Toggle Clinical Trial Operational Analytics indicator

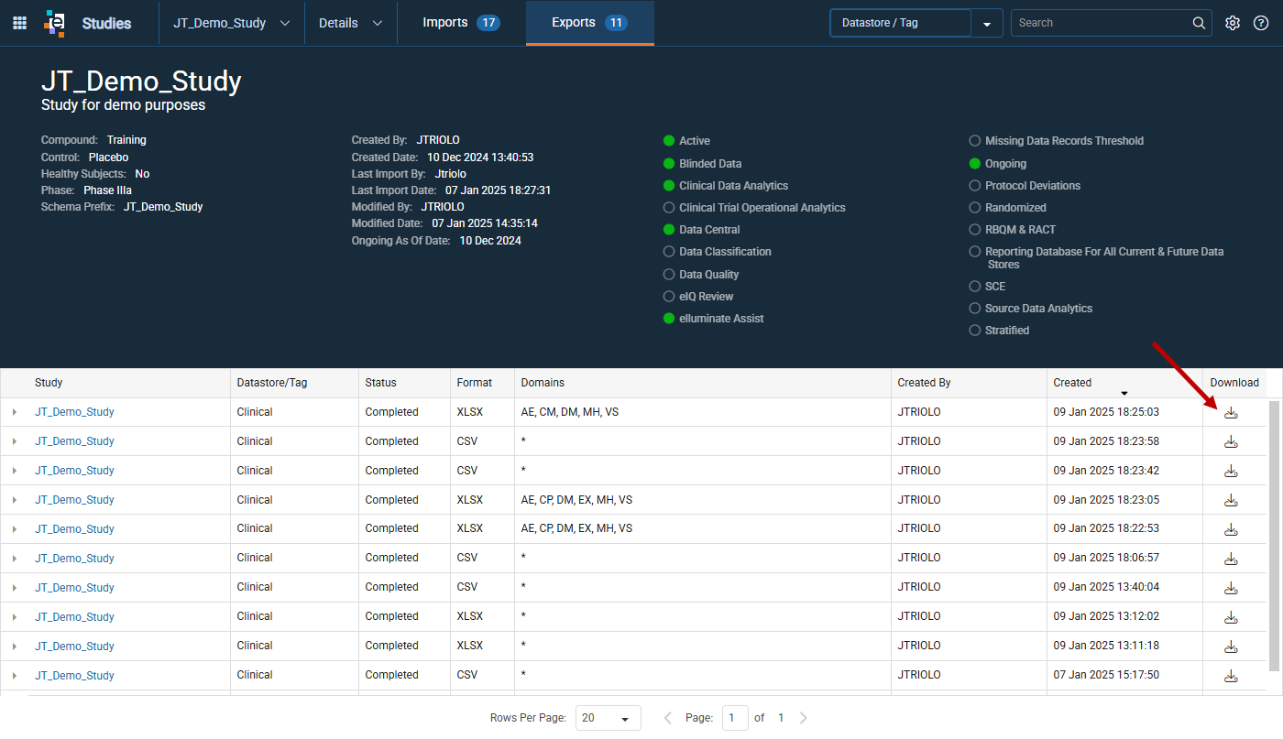[669, 208]
